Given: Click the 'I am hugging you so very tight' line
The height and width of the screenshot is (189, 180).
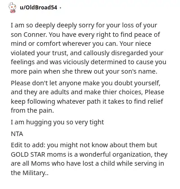Looking at the screenshot, I should [57, 123].
